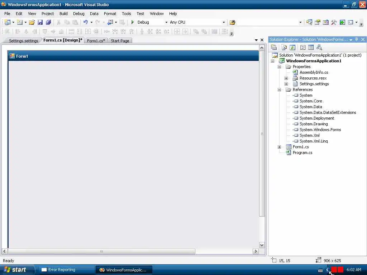Expand the Settings.settings tree node

coord(286,84)
